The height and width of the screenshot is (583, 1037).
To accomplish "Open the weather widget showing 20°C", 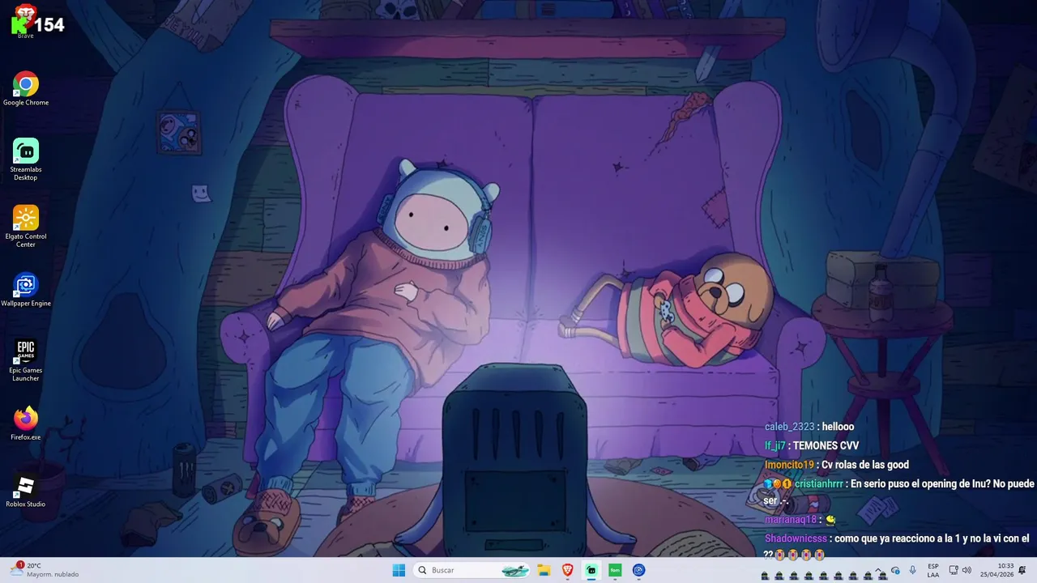I will [x=45, y=570].
